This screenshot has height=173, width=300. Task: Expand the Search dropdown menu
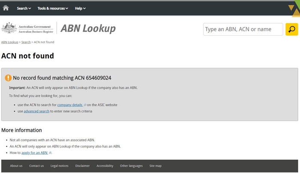pyautogui.click(x=24, y=8)
